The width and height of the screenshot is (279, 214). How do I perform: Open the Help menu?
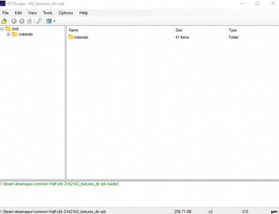pyautogui.click(x=83, y=13)
